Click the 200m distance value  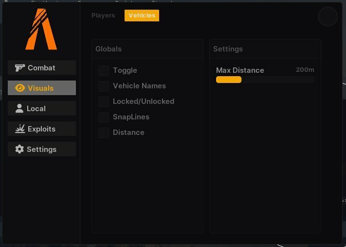pyautogui.click(x=305, y=70)
